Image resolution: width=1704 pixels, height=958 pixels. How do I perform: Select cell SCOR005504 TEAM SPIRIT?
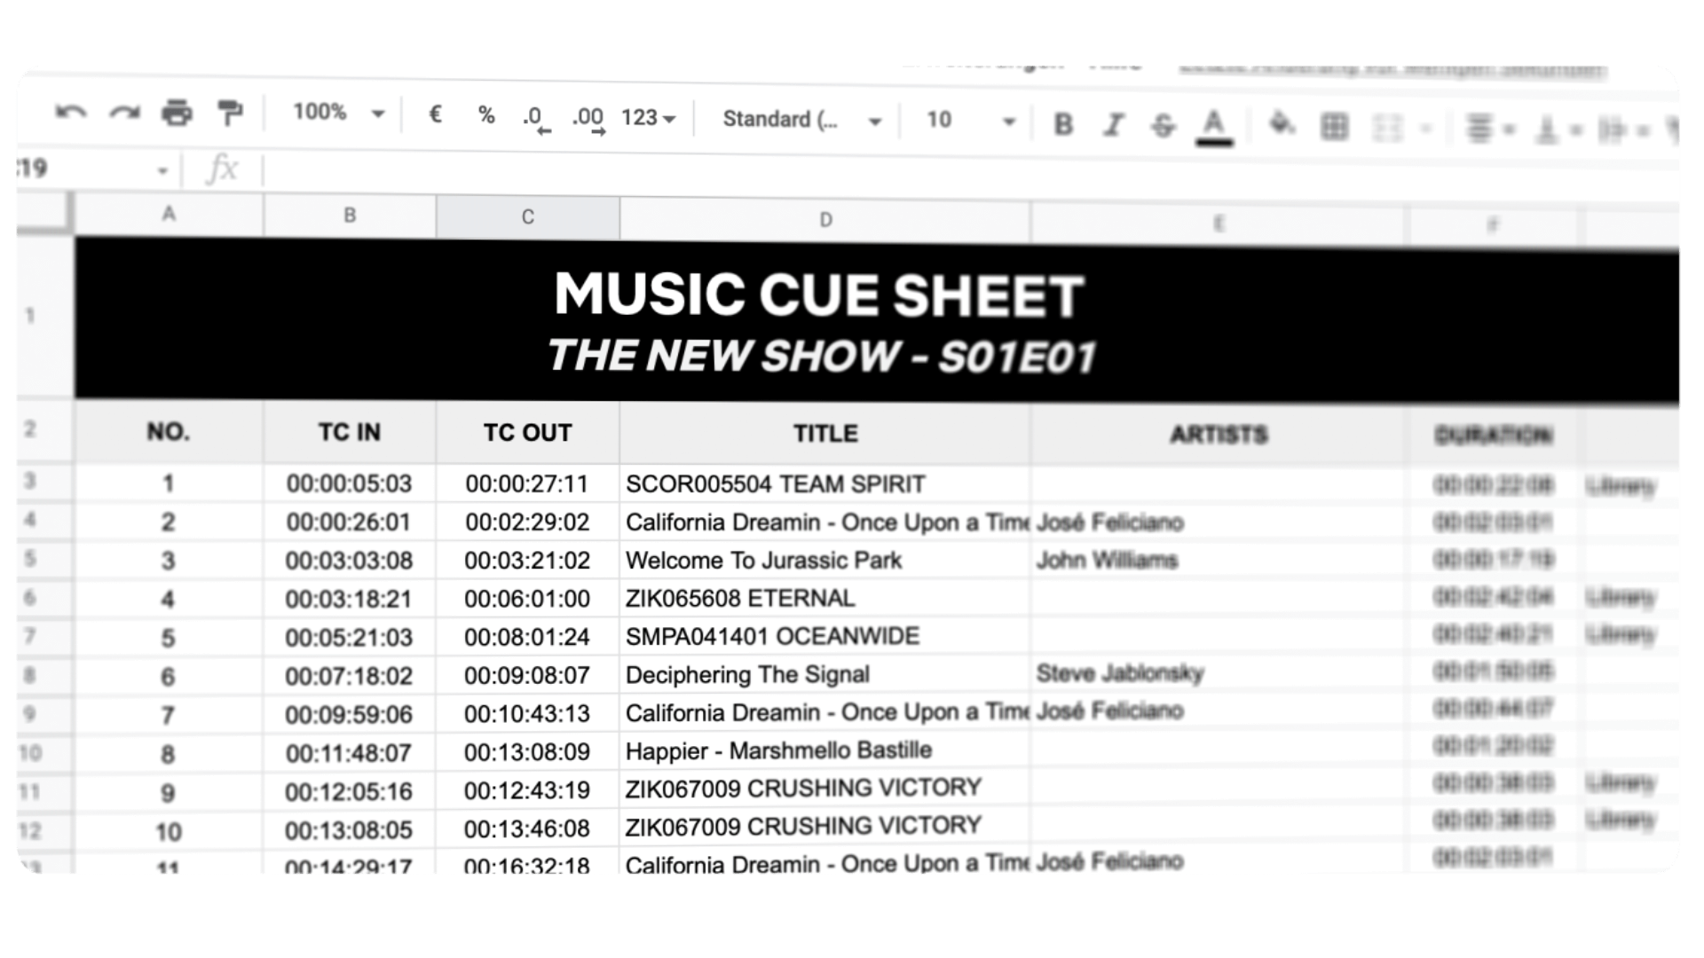(x=825, y=484)
